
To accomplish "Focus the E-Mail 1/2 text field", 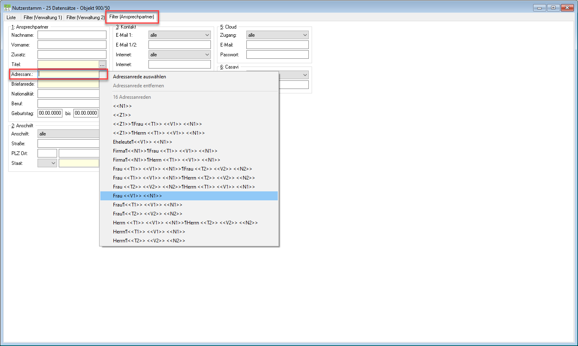I will [x=179, y=45].
